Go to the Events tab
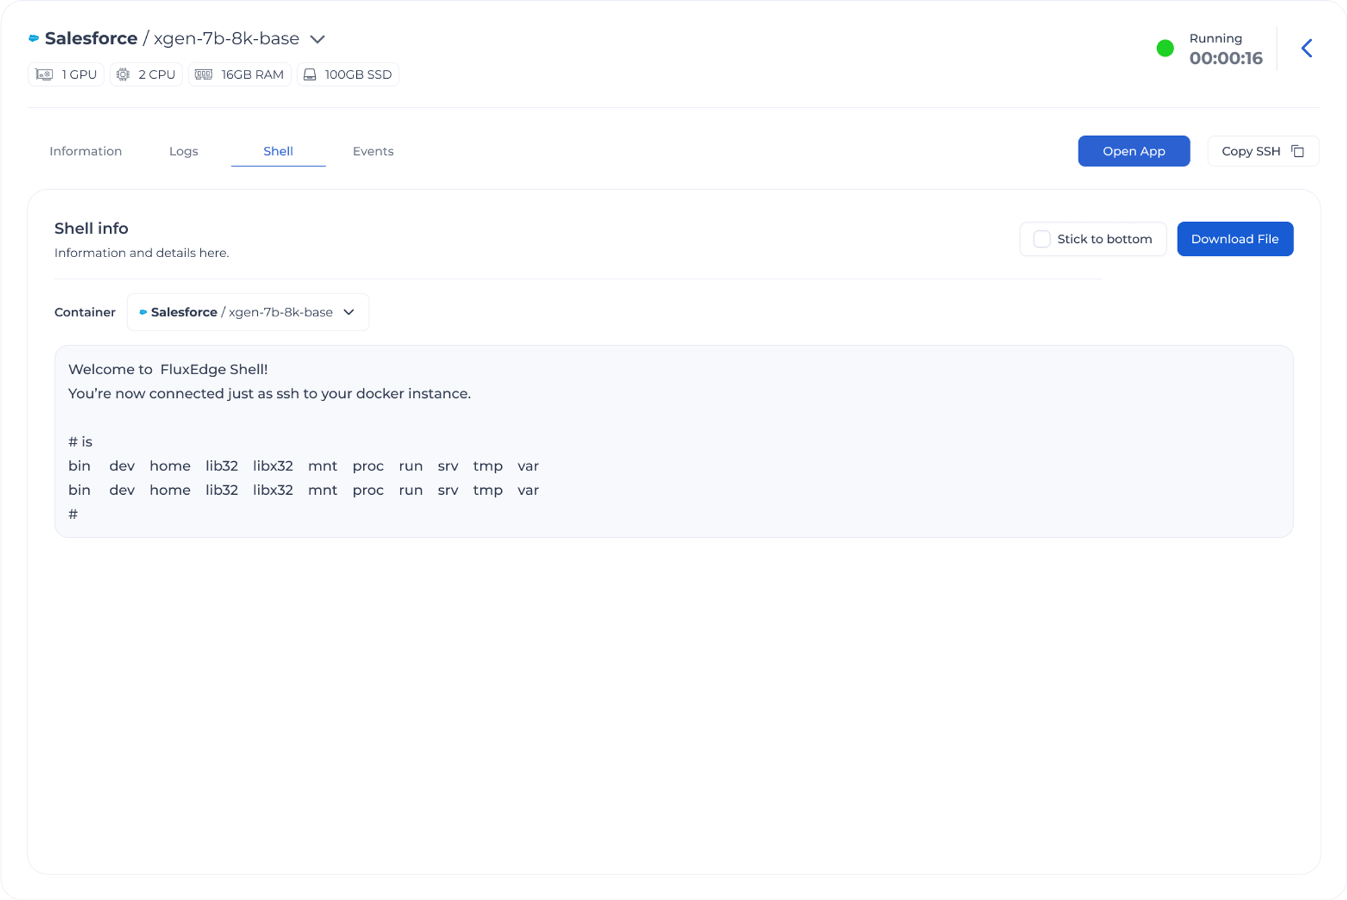Viewport: 1347px width, 900px height. click(x=373, y=151)
